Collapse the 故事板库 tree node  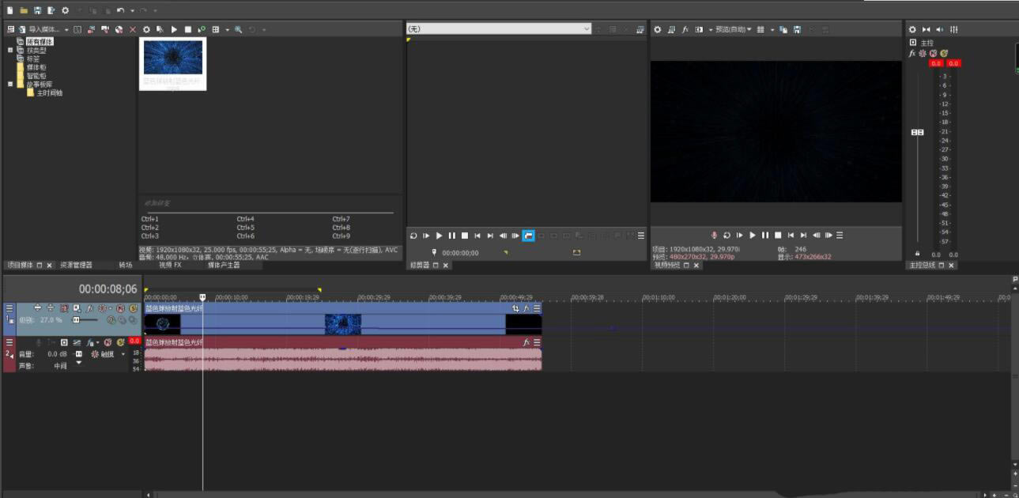pos(10,84)
